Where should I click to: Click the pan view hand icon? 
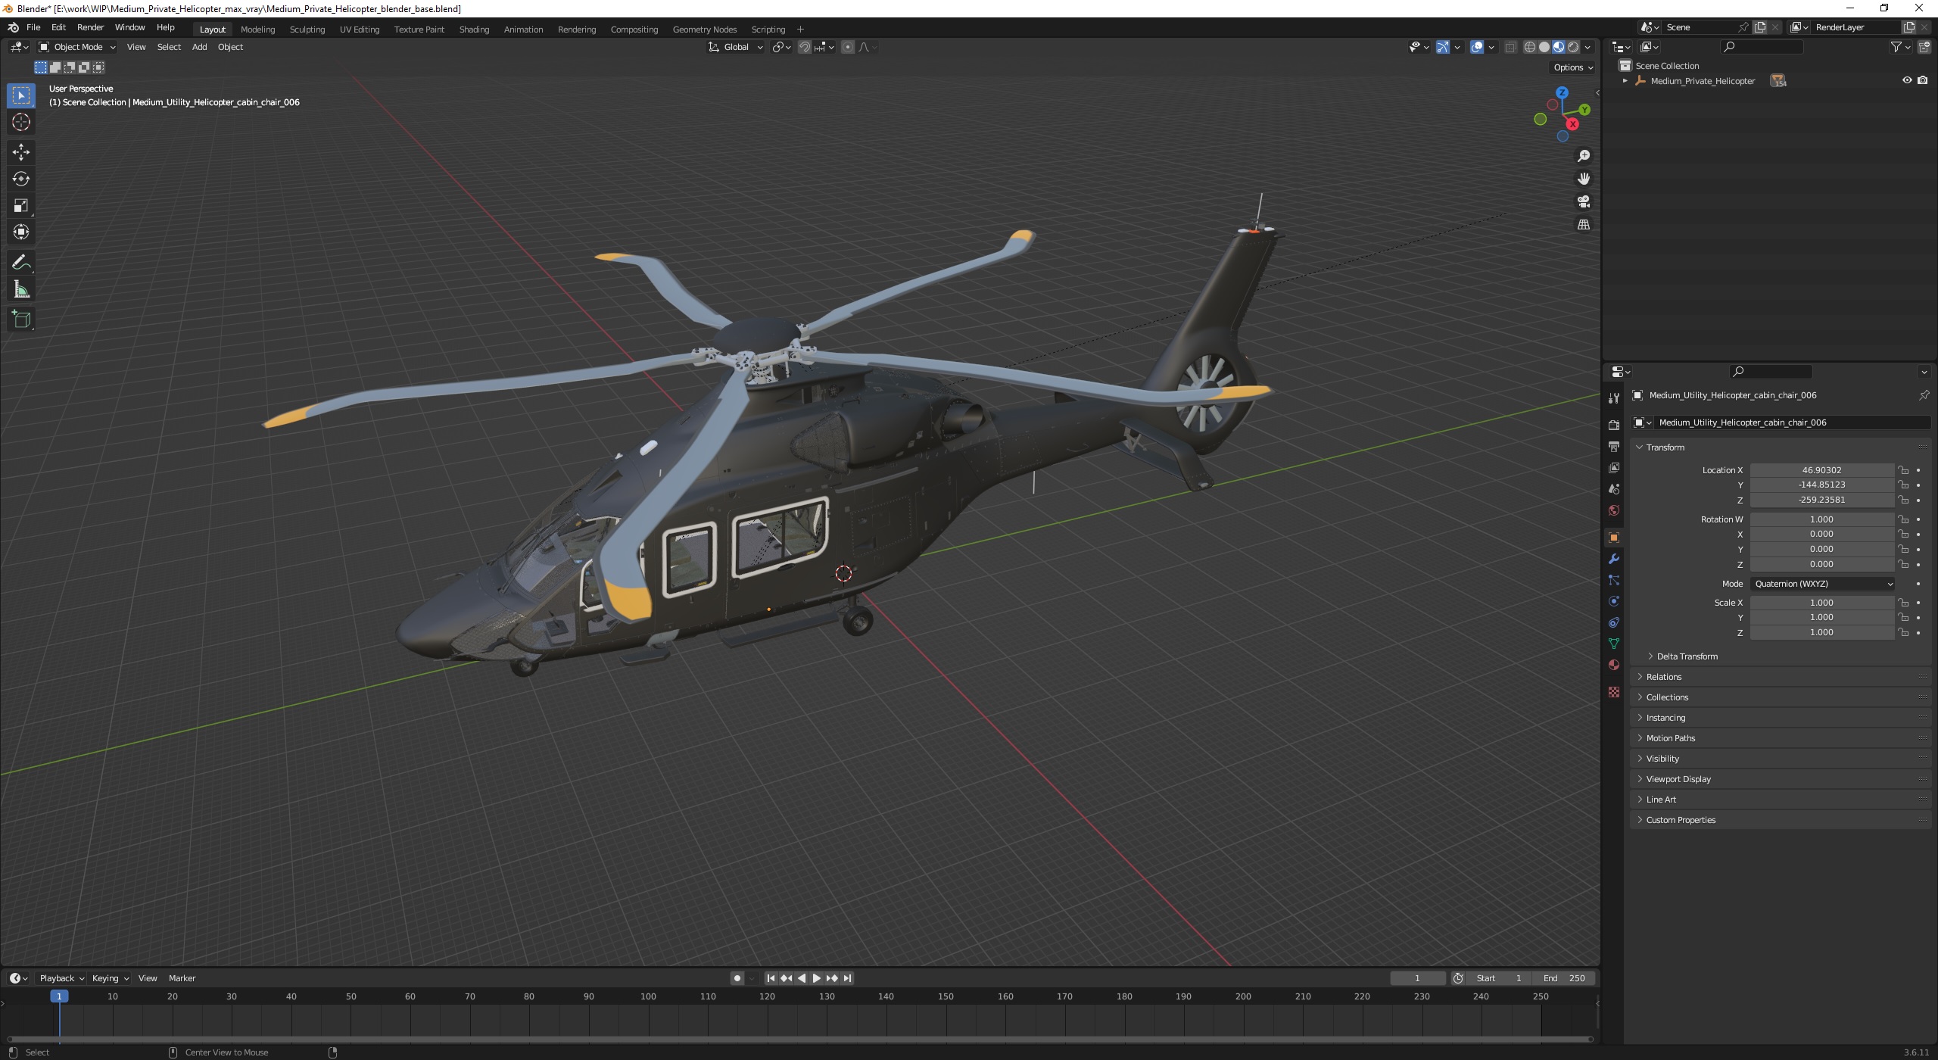click(x=1583, y=179)
